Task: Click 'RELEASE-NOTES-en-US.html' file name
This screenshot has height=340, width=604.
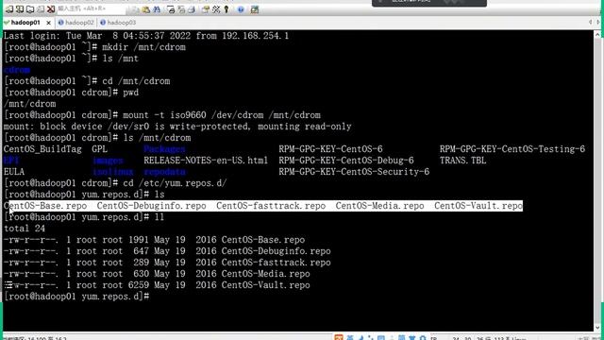Action: point(206,161)
